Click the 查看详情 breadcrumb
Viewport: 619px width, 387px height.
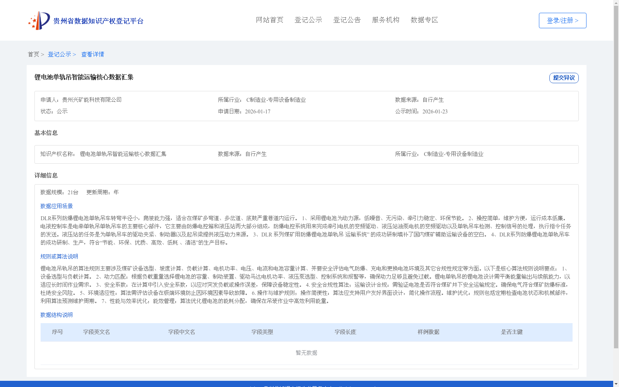pos(92,54)
